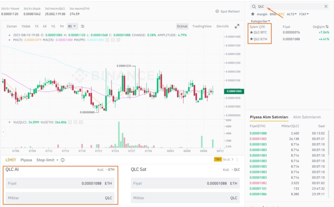Click the QLC search input box
The width and height of the screenshot is (334, 207).
[290, 7]
